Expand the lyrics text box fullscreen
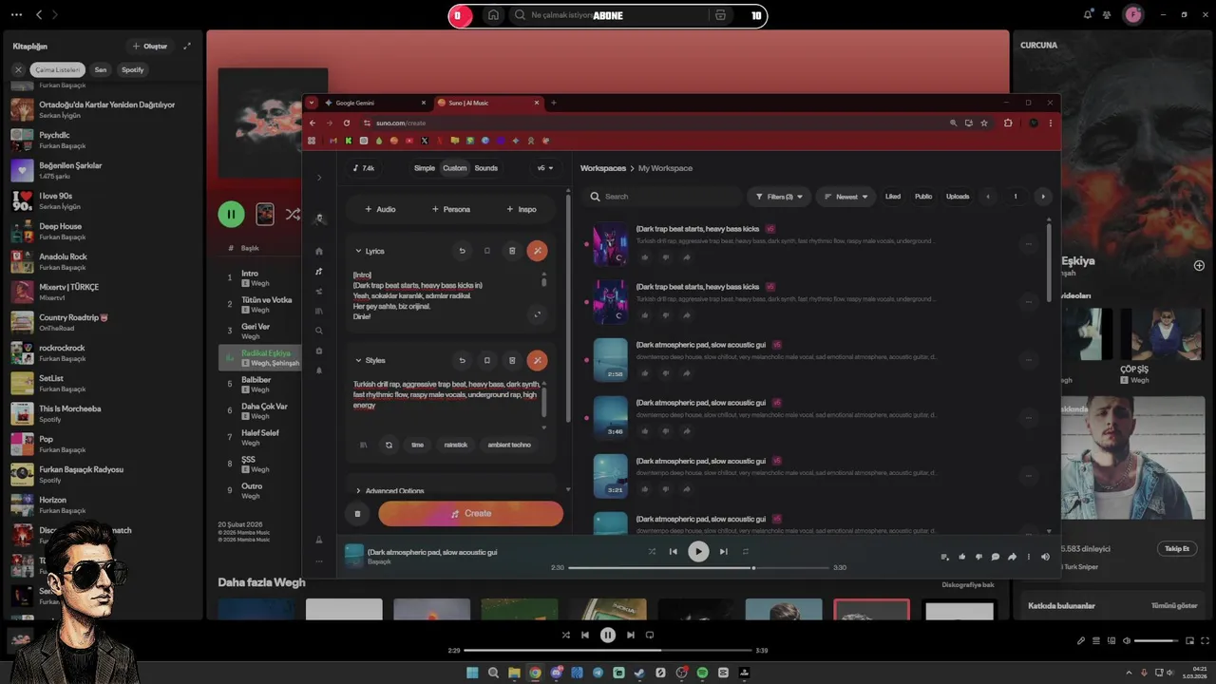Screen dimensions: 1216x684 point(537,314)
